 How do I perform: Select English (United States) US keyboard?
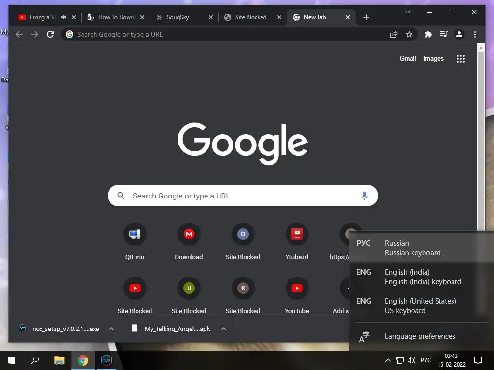click(421, 306)
